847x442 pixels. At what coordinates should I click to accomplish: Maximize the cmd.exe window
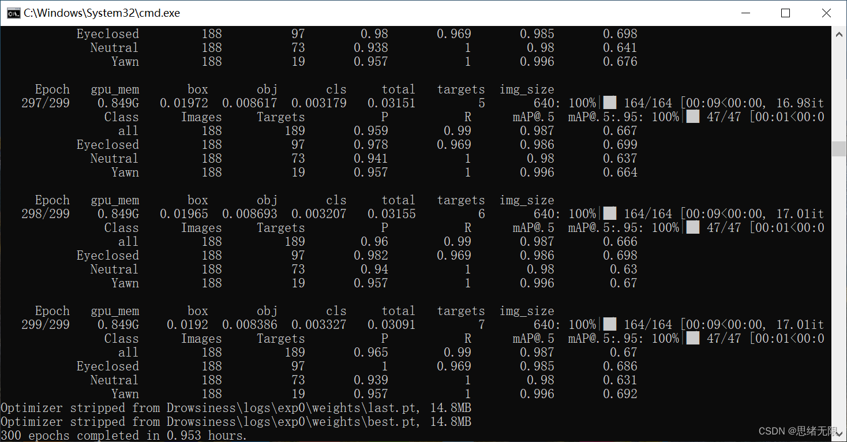[x=785, y=13]
